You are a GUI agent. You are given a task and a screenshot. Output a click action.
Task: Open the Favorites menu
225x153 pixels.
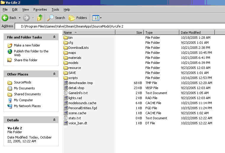pos(40,9)
